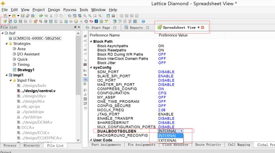
Task: Click the File List scrollbar down arrow
Action: tap(78, 140)
